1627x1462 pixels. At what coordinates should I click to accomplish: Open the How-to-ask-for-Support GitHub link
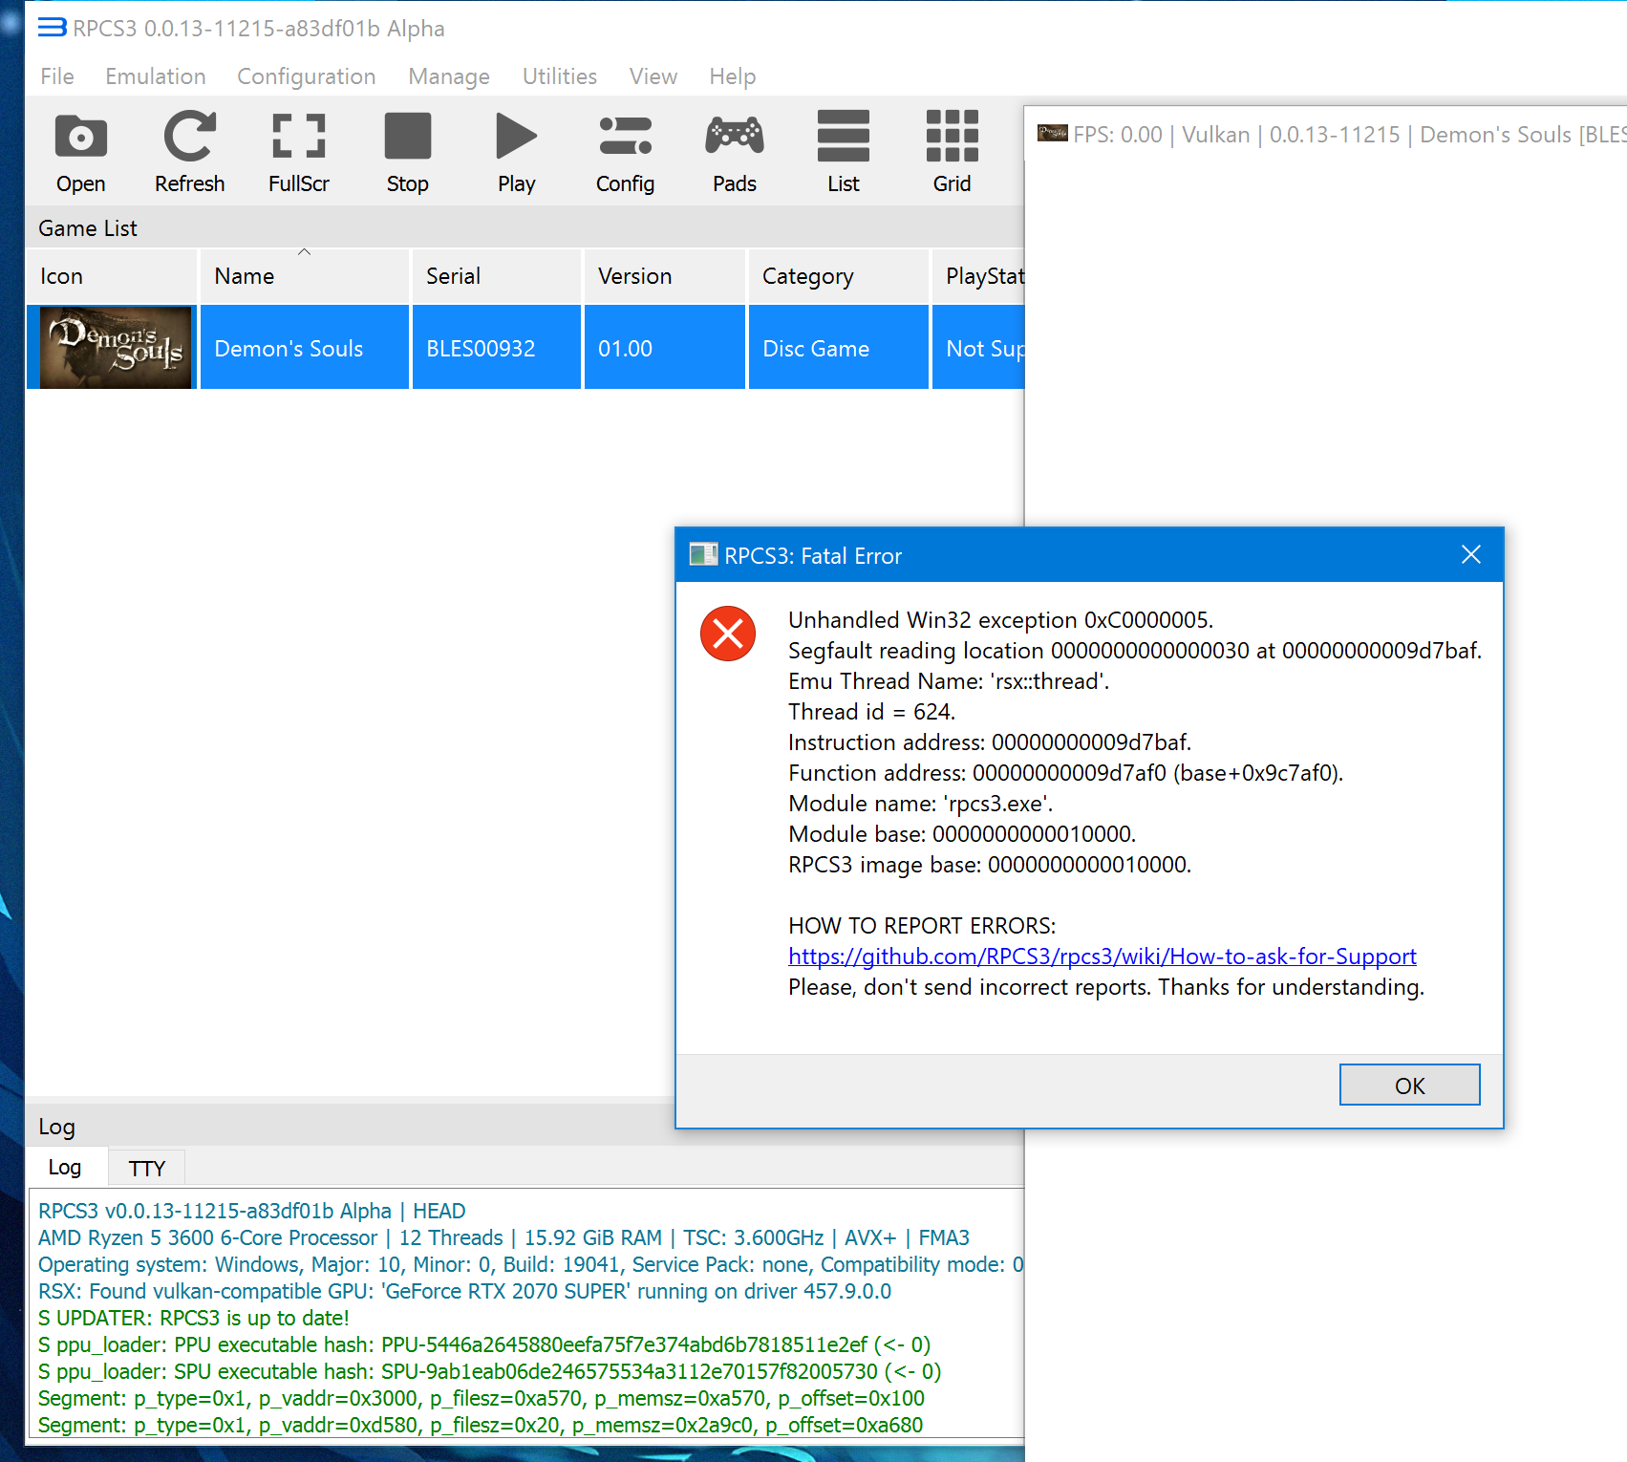(1103, 957)
